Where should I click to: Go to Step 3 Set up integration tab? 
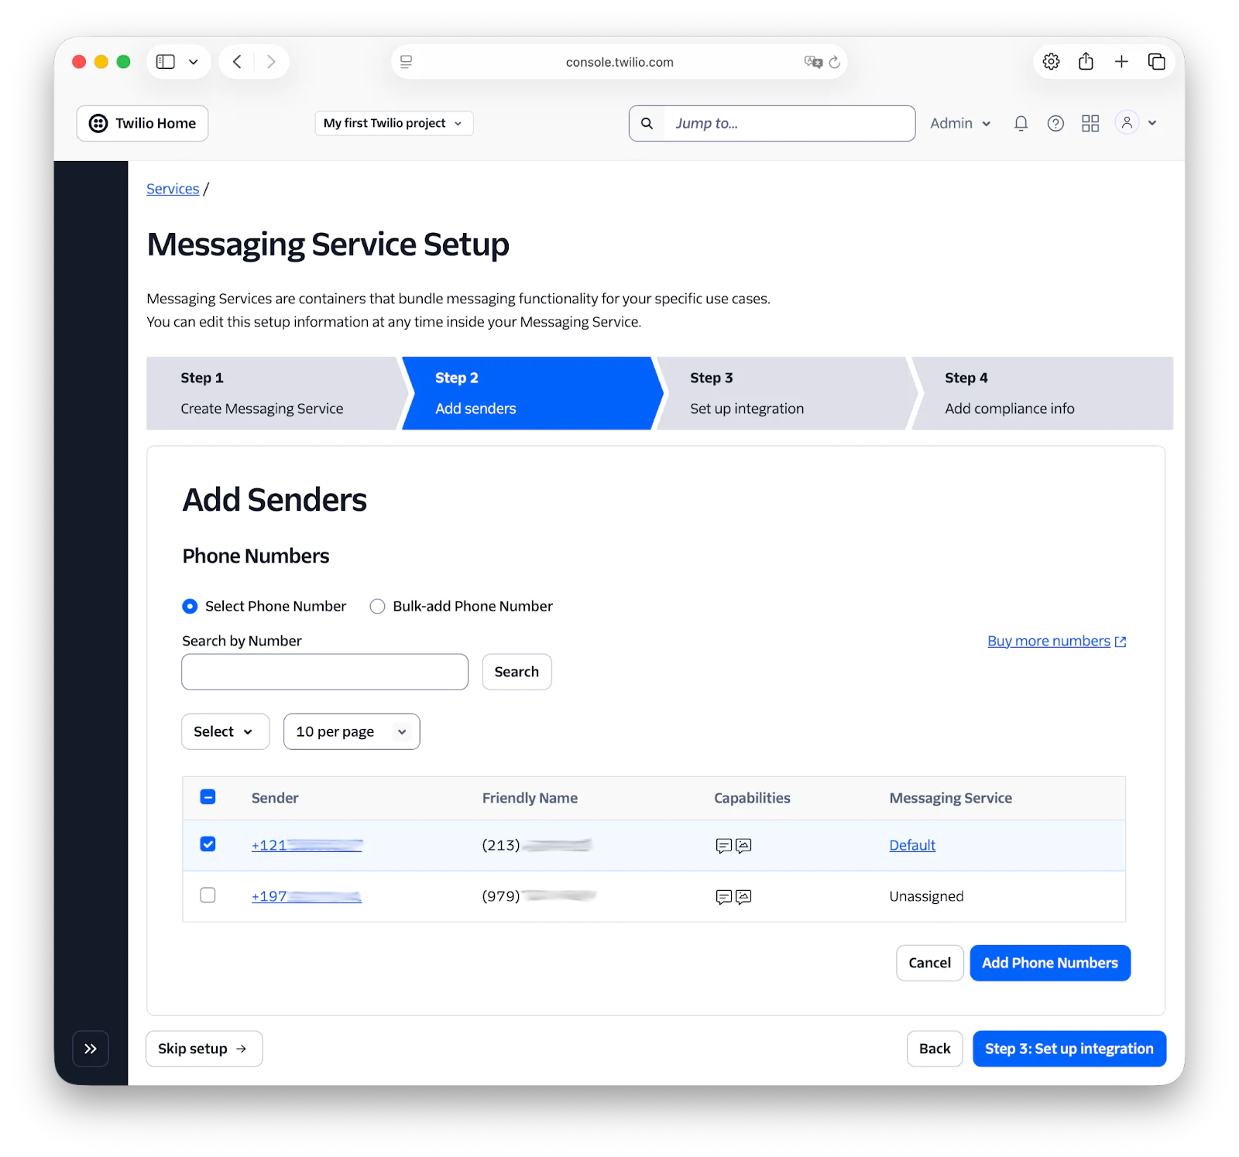[x=782, y=393]
